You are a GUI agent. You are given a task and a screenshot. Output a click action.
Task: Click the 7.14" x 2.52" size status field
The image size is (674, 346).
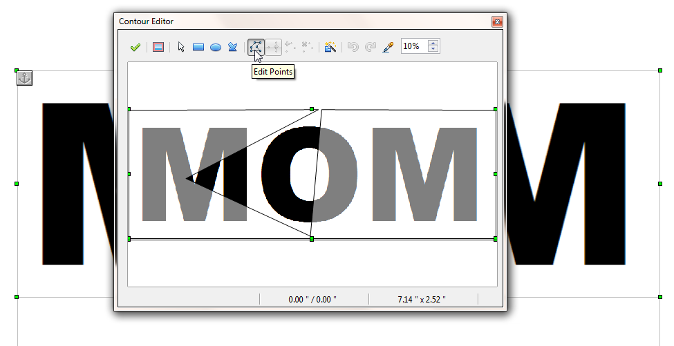point(423,299)
